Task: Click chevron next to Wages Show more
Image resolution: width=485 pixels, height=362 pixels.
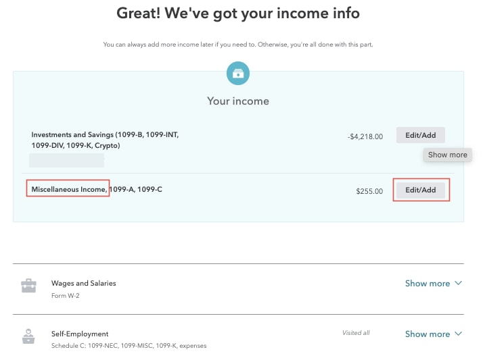Action: [459, 283]
